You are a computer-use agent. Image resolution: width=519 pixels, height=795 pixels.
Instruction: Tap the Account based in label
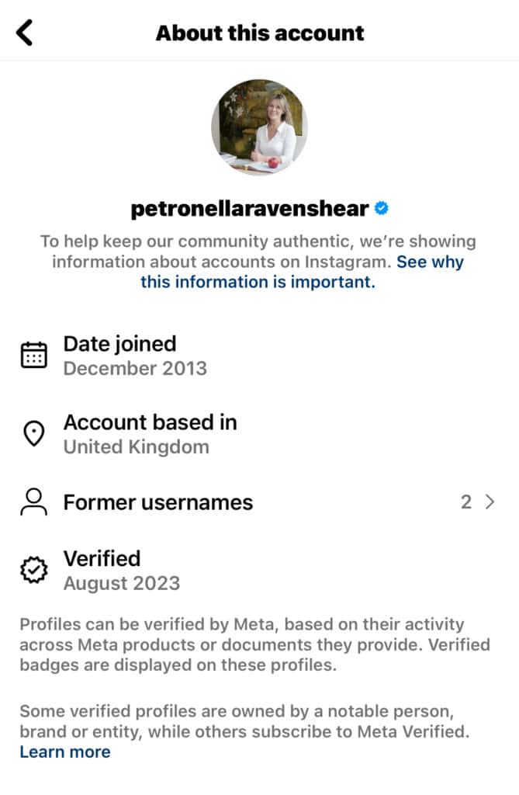[x=150, y=422]
